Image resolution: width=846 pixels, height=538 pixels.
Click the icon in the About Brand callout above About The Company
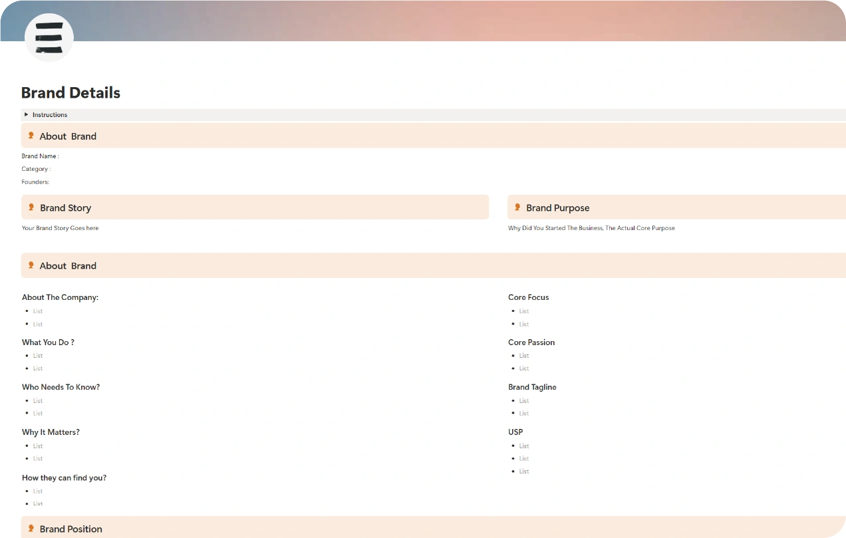point(31,265)
